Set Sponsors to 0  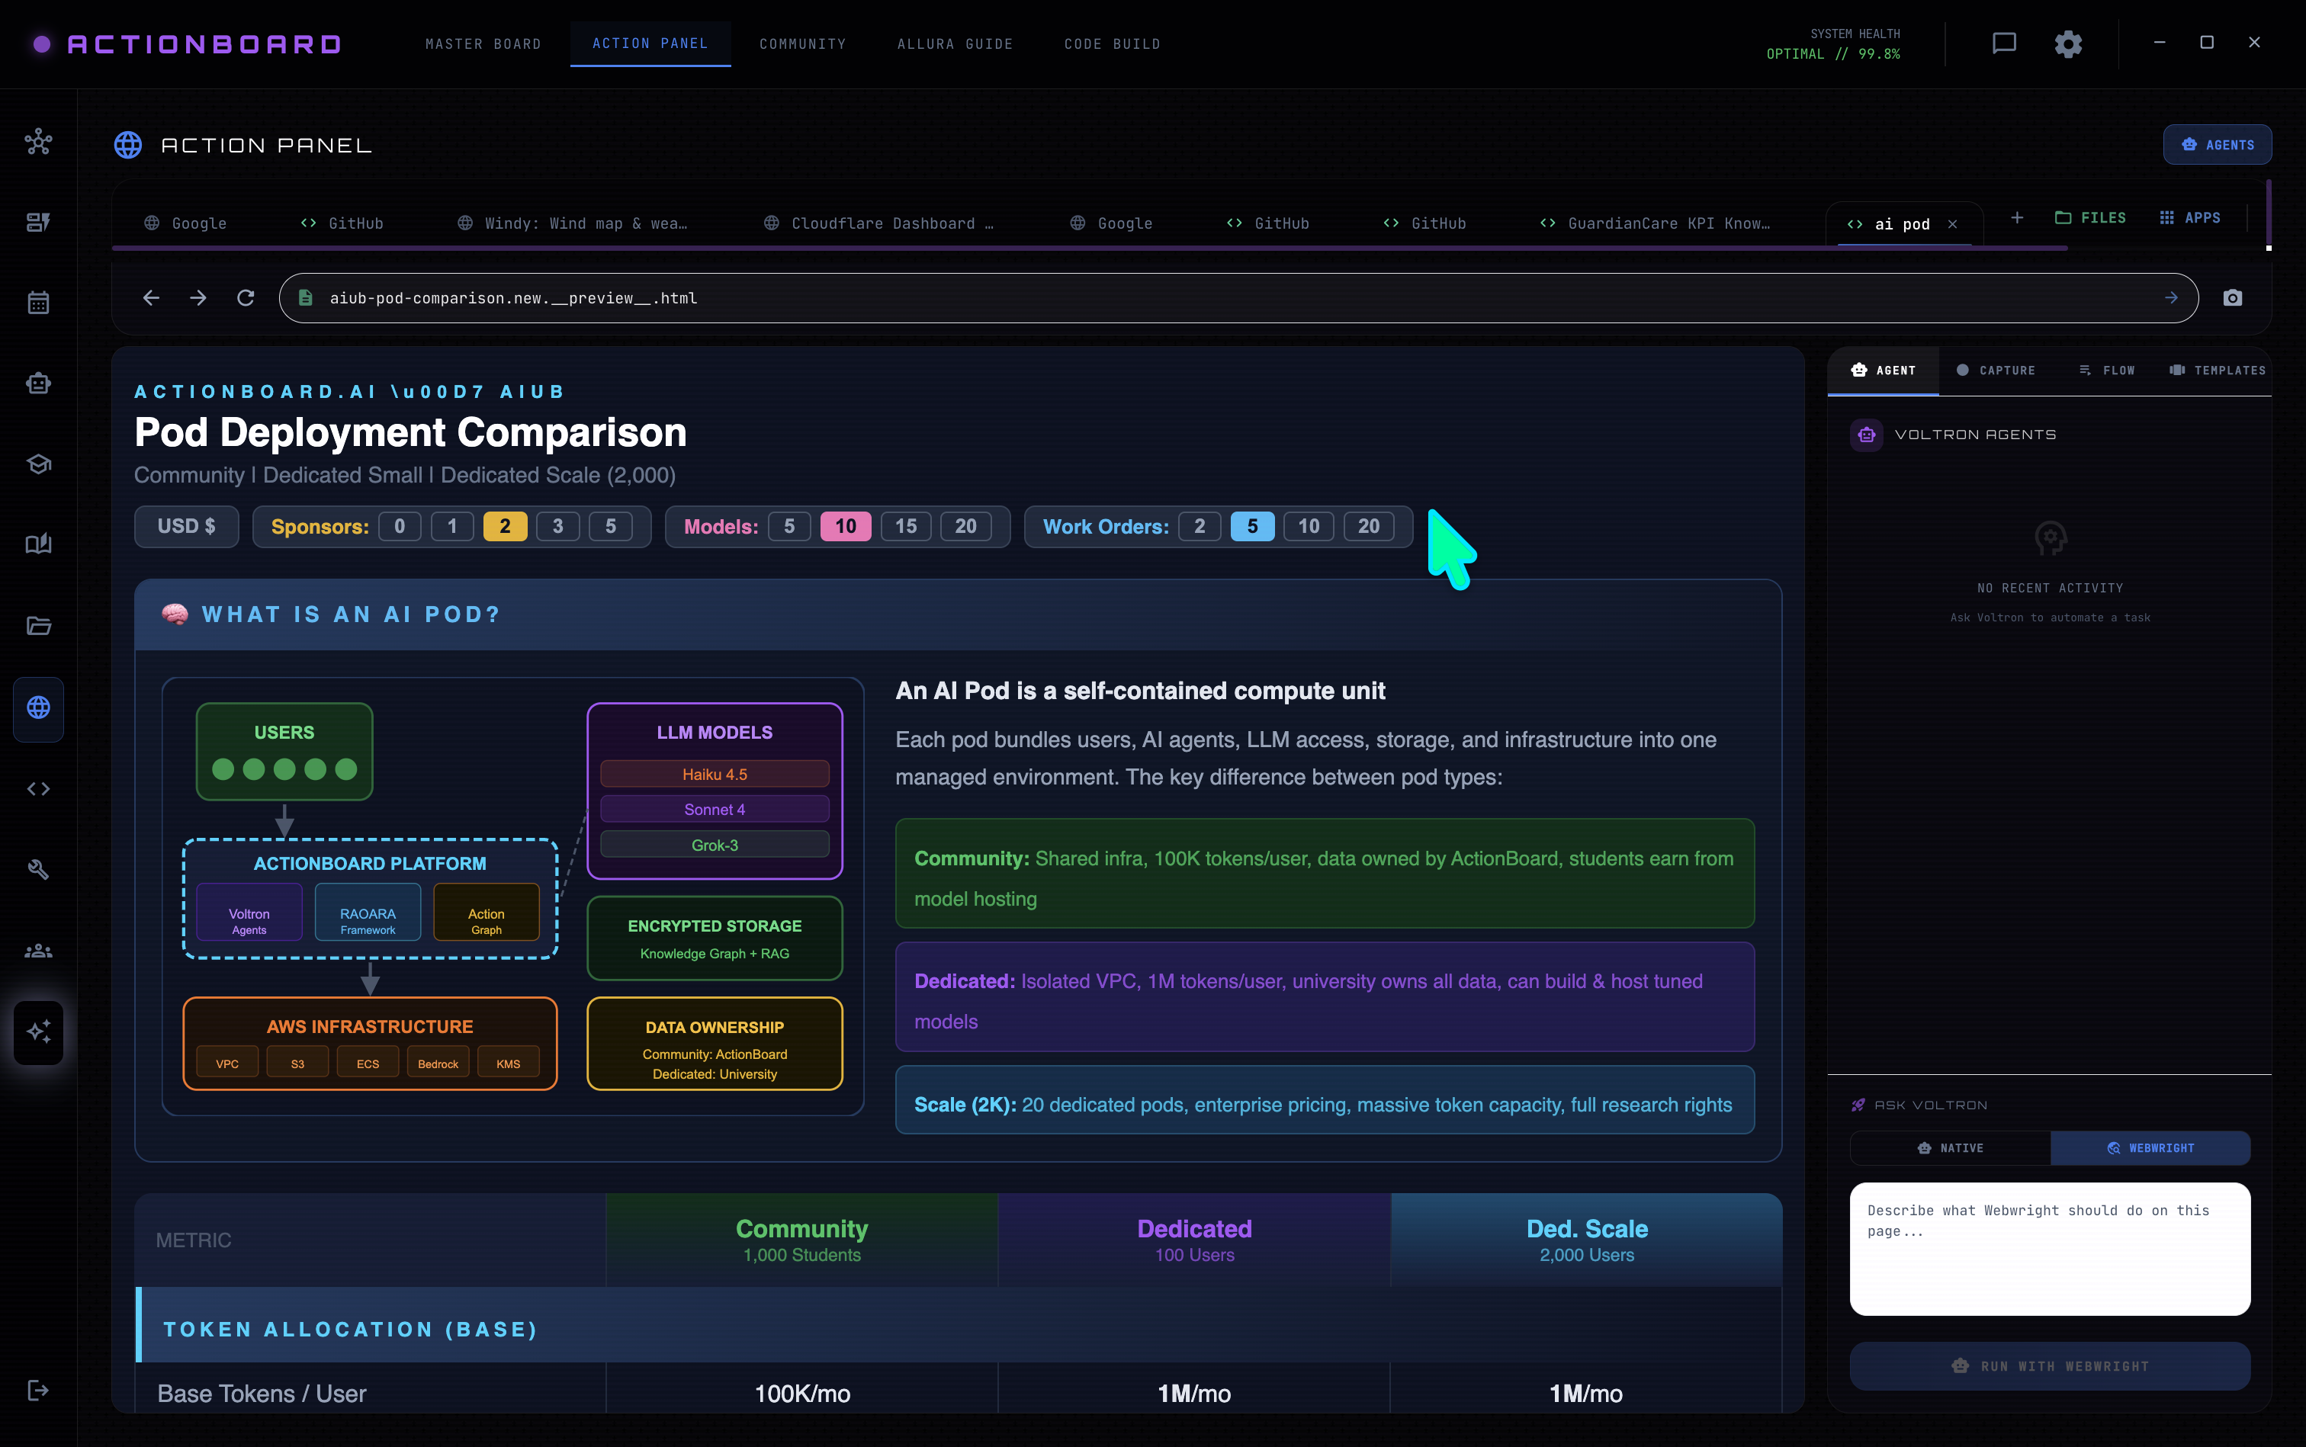coord(399,526)
